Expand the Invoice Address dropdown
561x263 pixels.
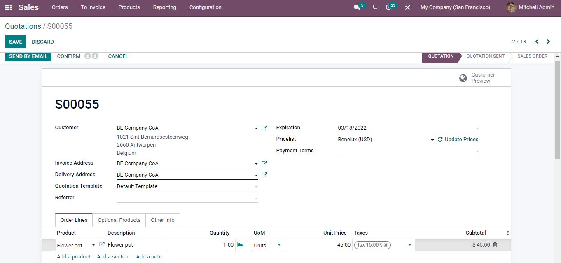pyautogui.click(x=256, y=164)
